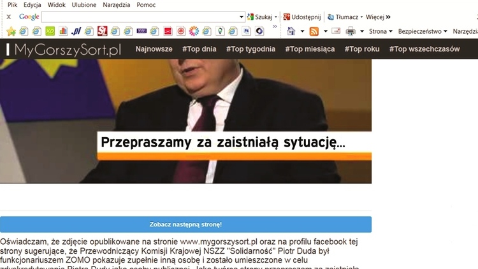The image size is (478, 269).
Task: Click the colorful sunburst favorites bookmark
Action: [194, 31]
